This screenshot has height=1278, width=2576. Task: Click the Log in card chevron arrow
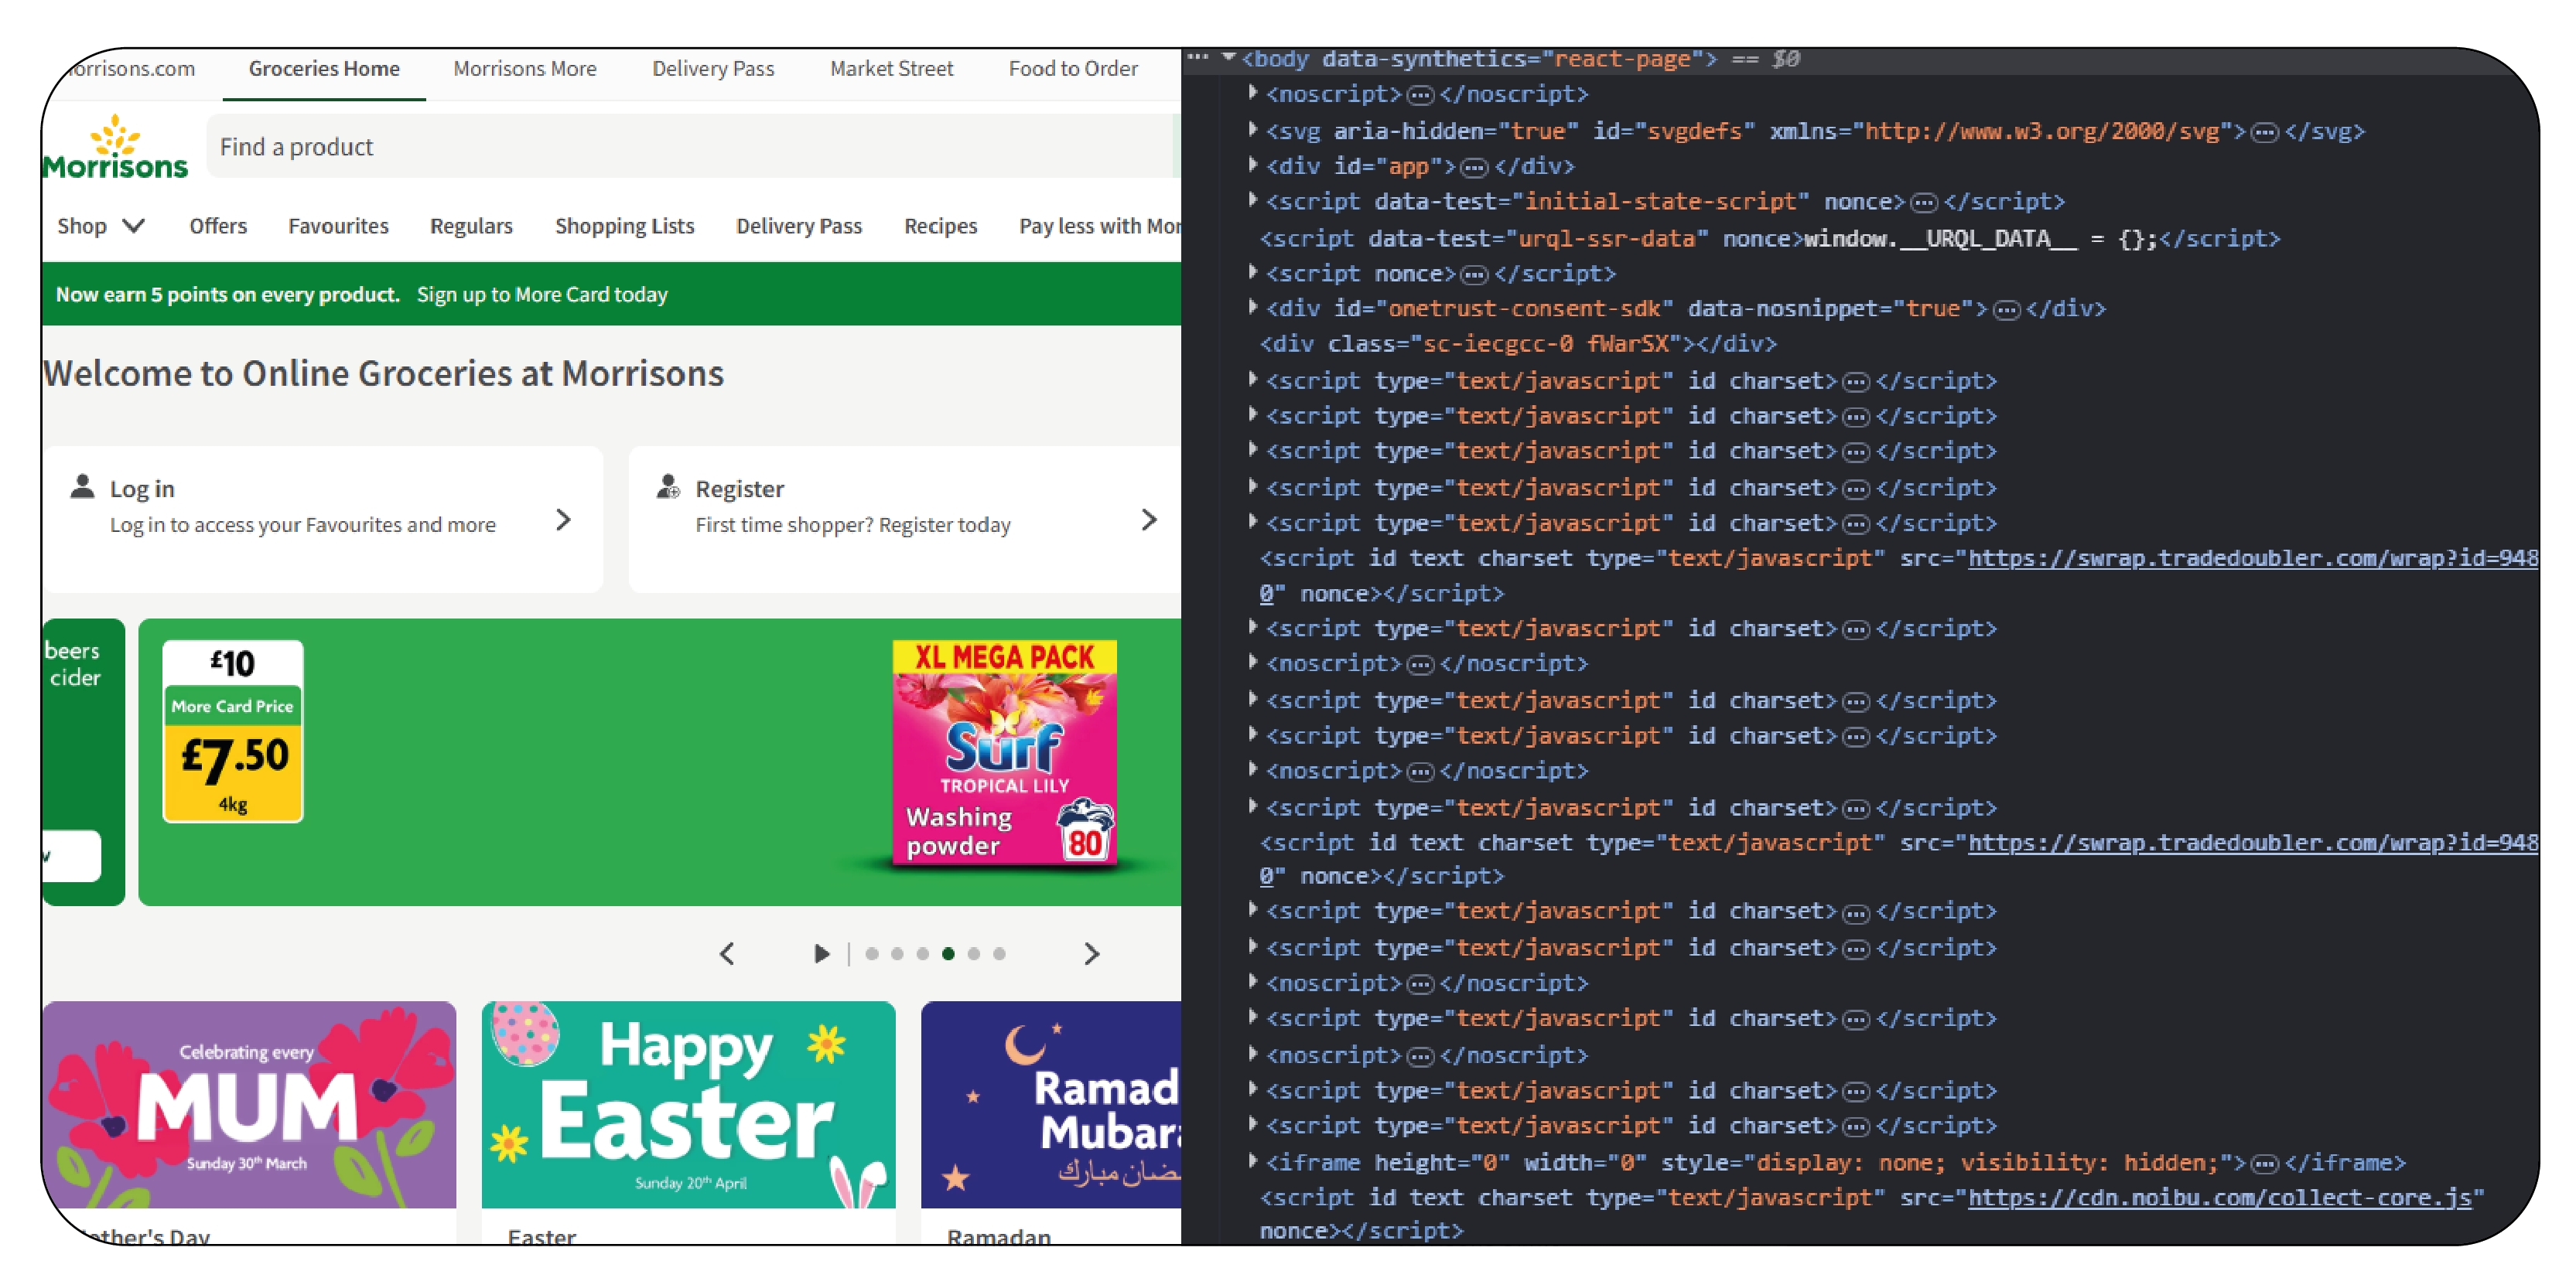click(563, 520)
